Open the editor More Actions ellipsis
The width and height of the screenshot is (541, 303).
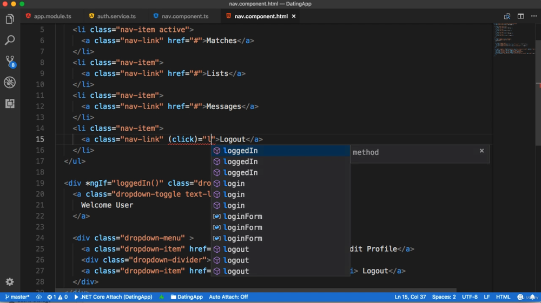(534, 16)
